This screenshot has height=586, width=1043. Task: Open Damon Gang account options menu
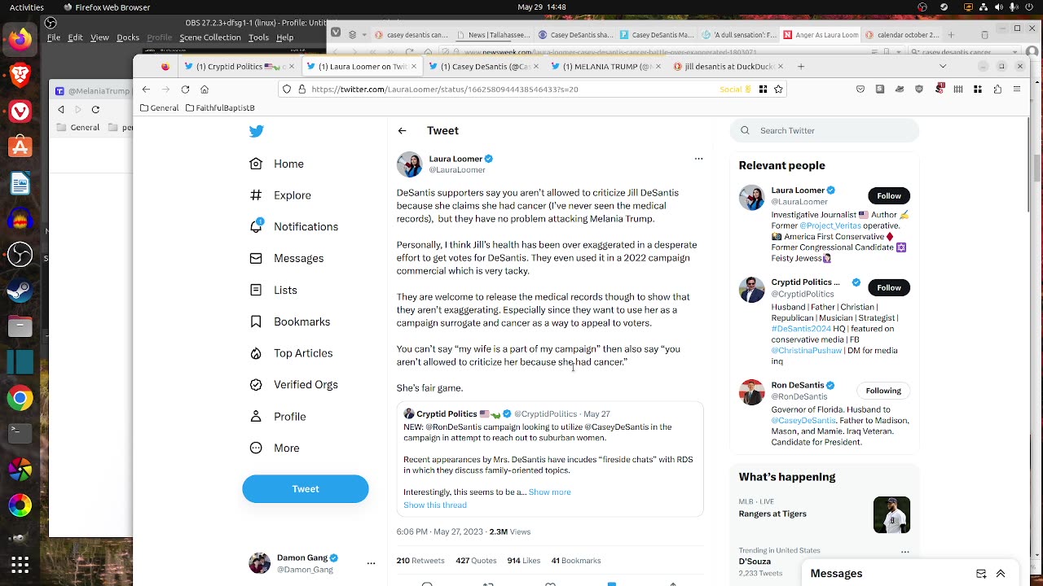point(371,563)
